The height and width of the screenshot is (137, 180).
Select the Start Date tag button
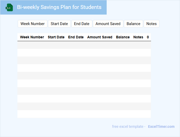point(59,24)
